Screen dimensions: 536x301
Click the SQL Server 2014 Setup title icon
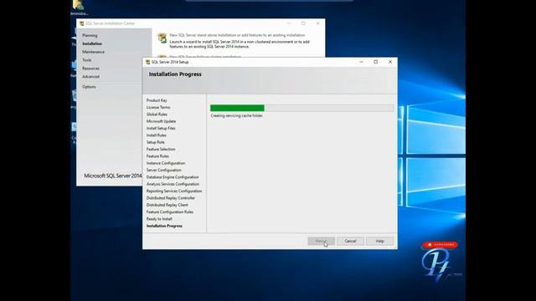pyautogui.click(x=147, y=62)
